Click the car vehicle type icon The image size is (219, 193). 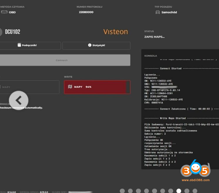[x=158, y=12]
